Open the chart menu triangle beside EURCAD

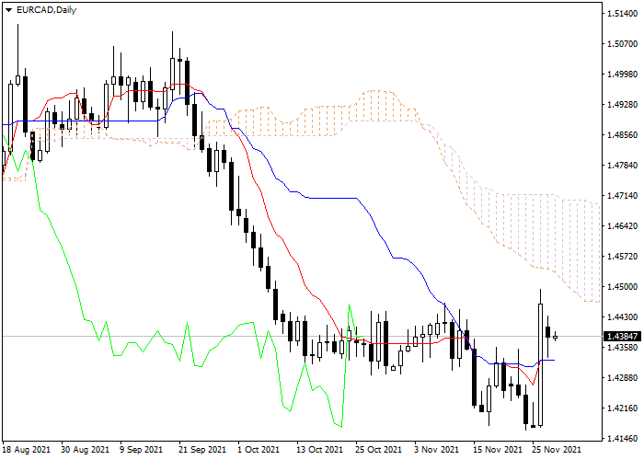(8, 10)
